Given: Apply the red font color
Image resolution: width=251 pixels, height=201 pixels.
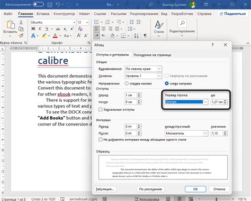Looking at the screenshot, I should pyautogui.click(x=55, y=36).
